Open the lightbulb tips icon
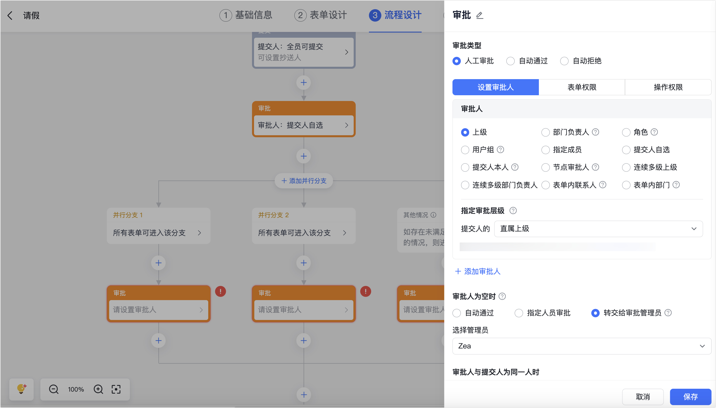 (22, 389)
